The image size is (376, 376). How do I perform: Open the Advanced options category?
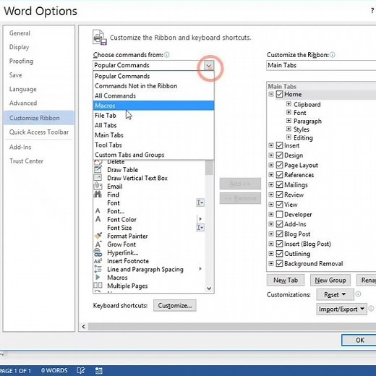point(39,103)
